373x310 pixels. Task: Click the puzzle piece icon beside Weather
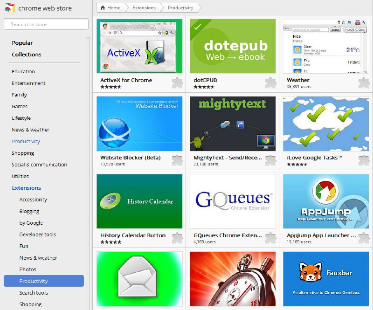point(364,83)
